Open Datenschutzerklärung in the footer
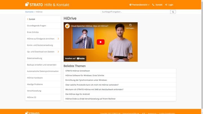Viewport: 203px width, 114px height. pos(131,113)
